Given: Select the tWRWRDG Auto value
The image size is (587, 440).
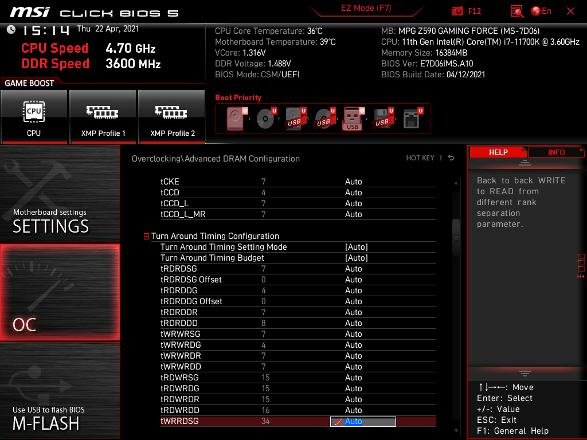Looking at the screenshot, I should [x=353, y=345].
